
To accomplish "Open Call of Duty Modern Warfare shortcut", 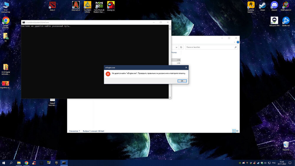I will click(99, 7).
